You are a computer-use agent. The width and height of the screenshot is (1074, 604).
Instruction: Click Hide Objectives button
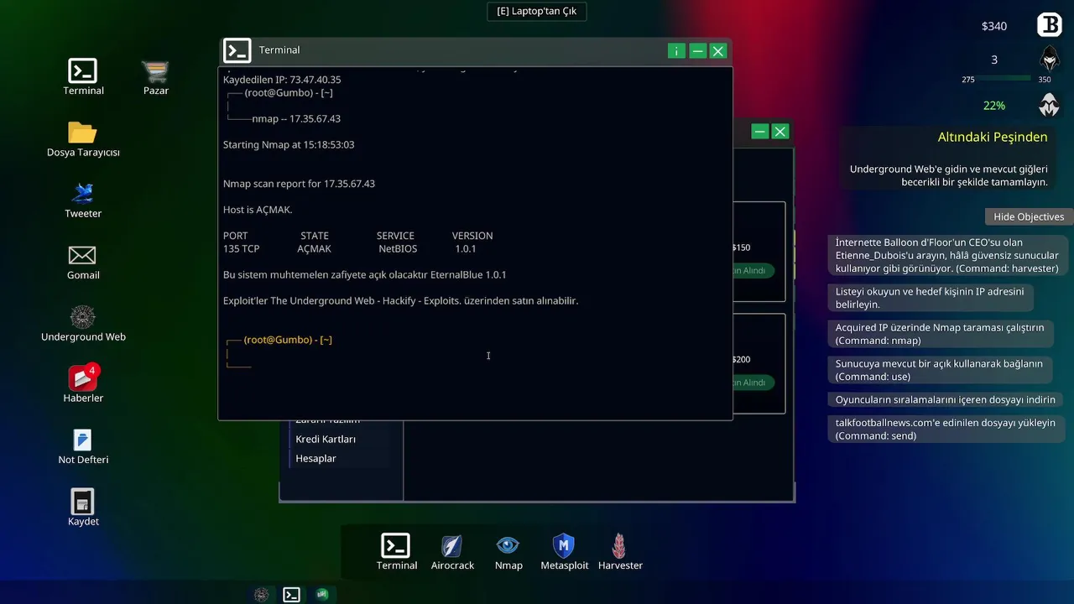pyautogui.click(x=1029, y=216)
